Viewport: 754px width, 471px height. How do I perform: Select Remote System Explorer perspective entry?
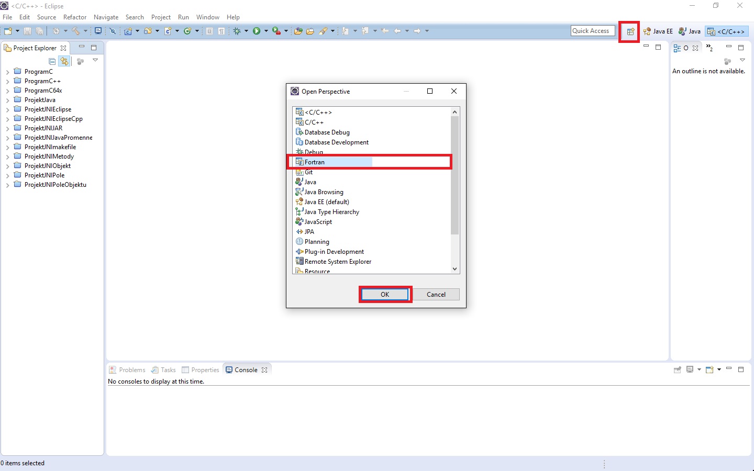click(x=334, y=262)
